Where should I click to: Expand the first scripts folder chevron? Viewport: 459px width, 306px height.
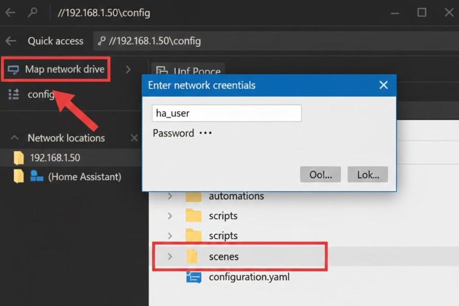click(170, 216)
